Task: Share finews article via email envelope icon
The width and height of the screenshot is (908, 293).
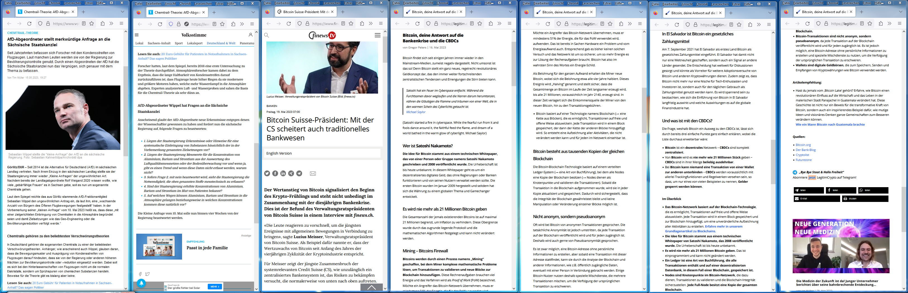Action: coord(313,174)
